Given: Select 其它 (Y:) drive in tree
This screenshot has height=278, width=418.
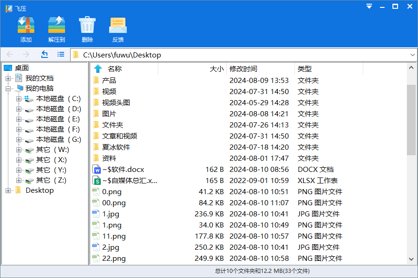Looking at the screenshot, I should 51,170.
